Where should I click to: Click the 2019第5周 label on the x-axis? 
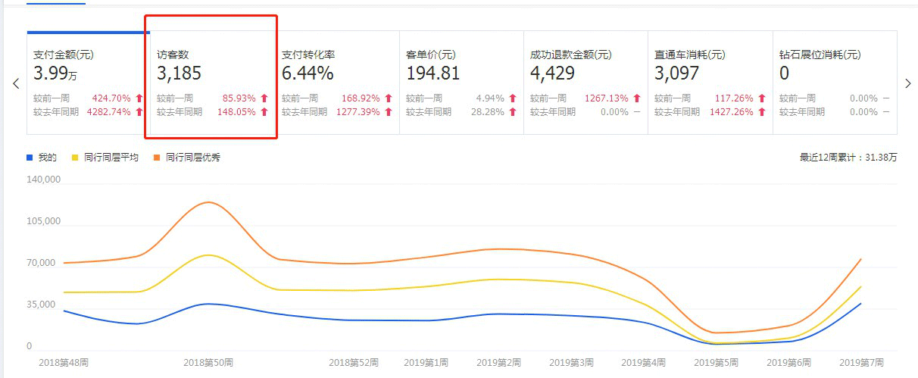pyautogui.click(x=715, y=363)
